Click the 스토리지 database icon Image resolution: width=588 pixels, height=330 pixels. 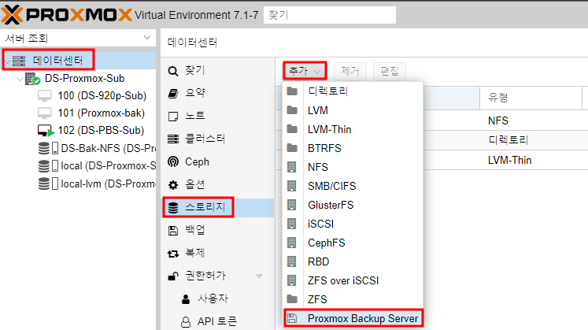click(x=173, y=208)
